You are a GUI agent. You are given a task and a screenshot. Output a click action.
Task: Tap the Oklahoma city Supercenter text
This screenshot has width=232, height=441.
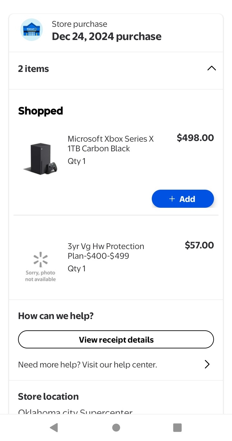point(75,411)
